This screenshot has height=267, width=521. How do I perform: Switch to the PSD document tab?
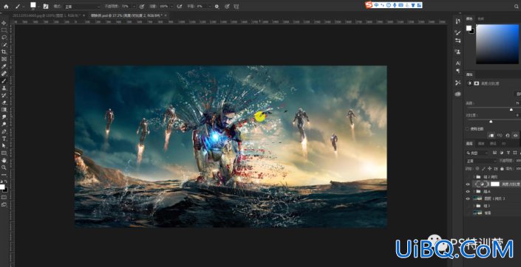click(128, 15)
